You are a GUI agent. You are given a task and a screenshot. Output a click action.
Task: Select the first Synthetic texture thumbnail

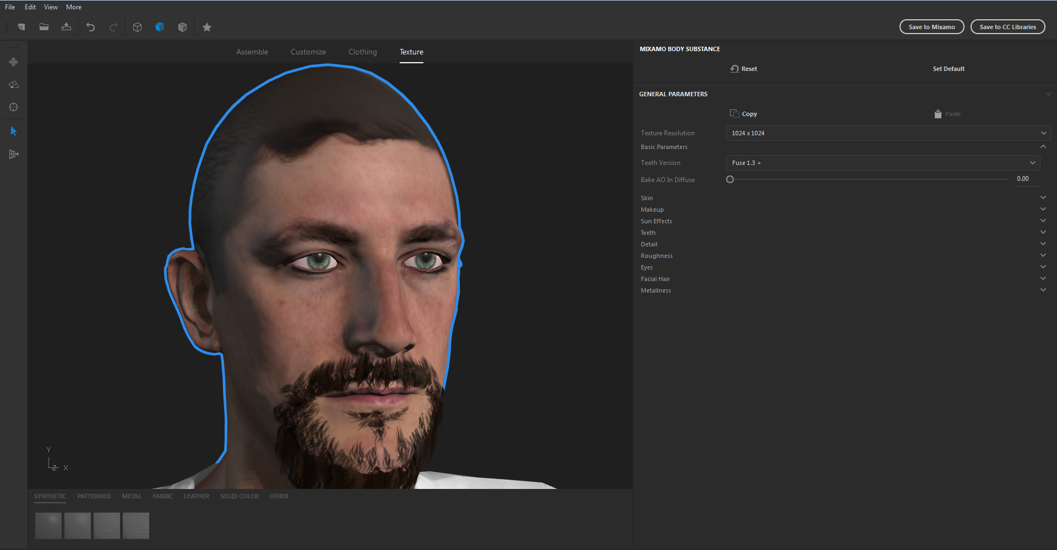click(x=48, y=525)
